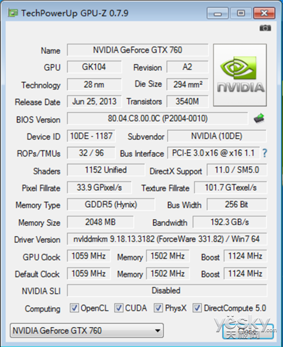Screen dimensions: 283x347
Task: Select the Name field NVIDIA GeForce GTX 760
Action: (138, 50)
